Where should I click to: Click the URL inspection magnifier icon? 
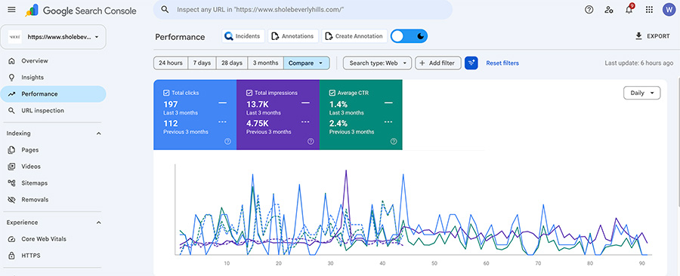click(x=11, y=111)
